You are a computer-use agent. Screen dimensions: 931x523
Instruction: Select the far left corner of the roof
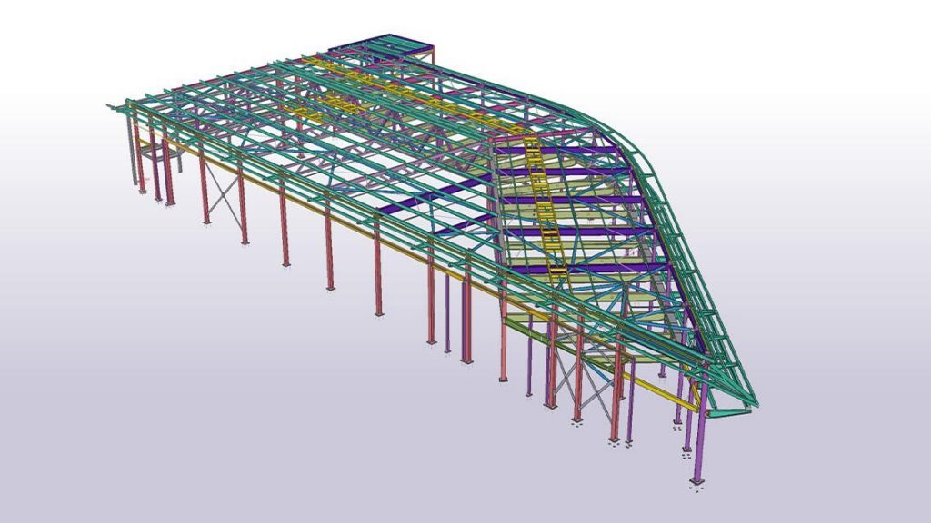coord(112,106)
